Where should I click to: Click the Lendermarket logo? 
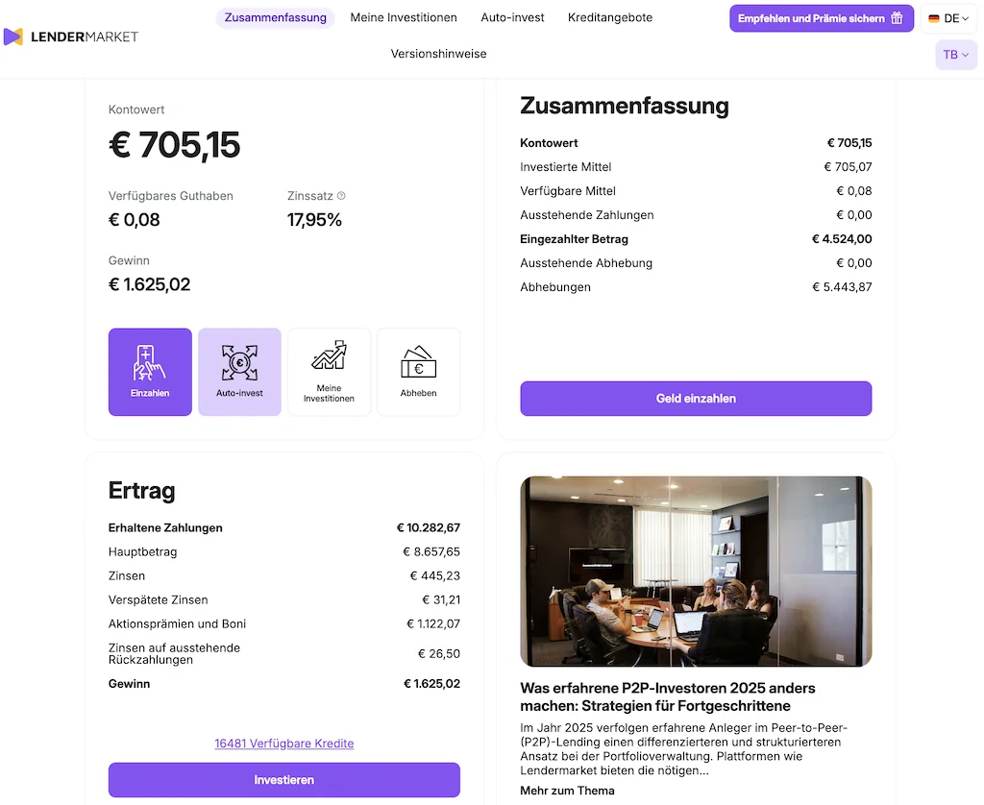(x=70, y=37)
